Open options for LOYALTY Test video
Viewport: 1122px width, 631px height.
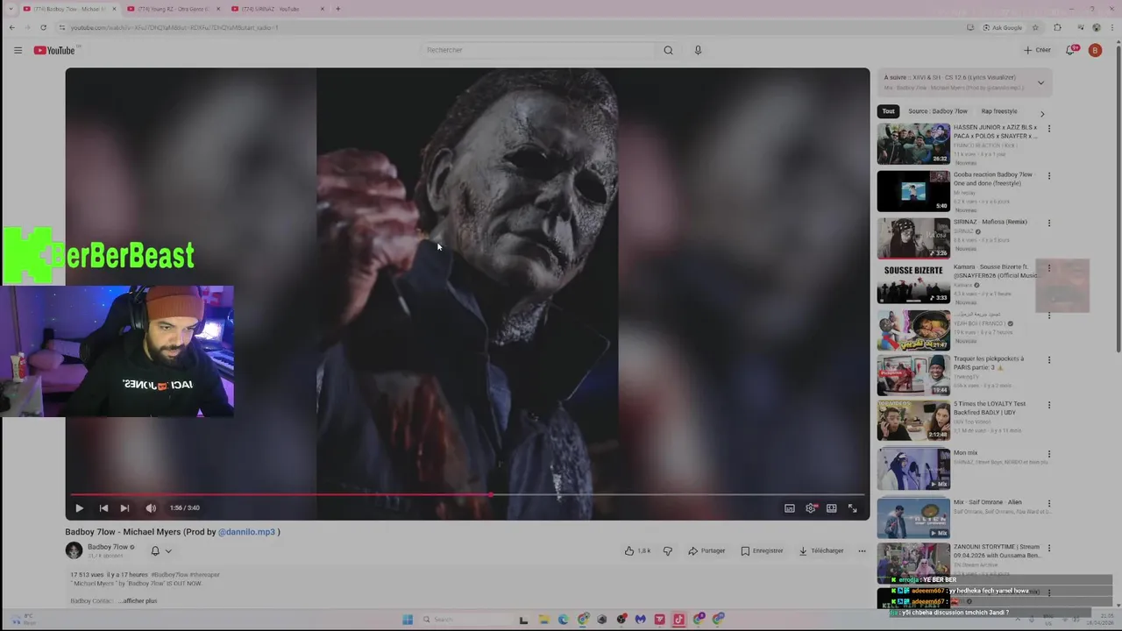click(x=1048, y=406)
